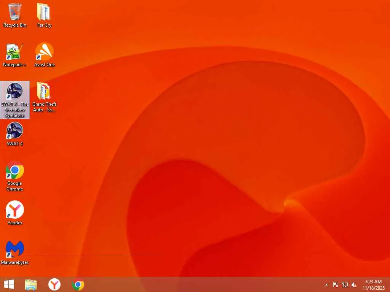The height and width of the screenshot is (292, 390).
Task: Open Action Center flag icon in tray
Action: 336,285
